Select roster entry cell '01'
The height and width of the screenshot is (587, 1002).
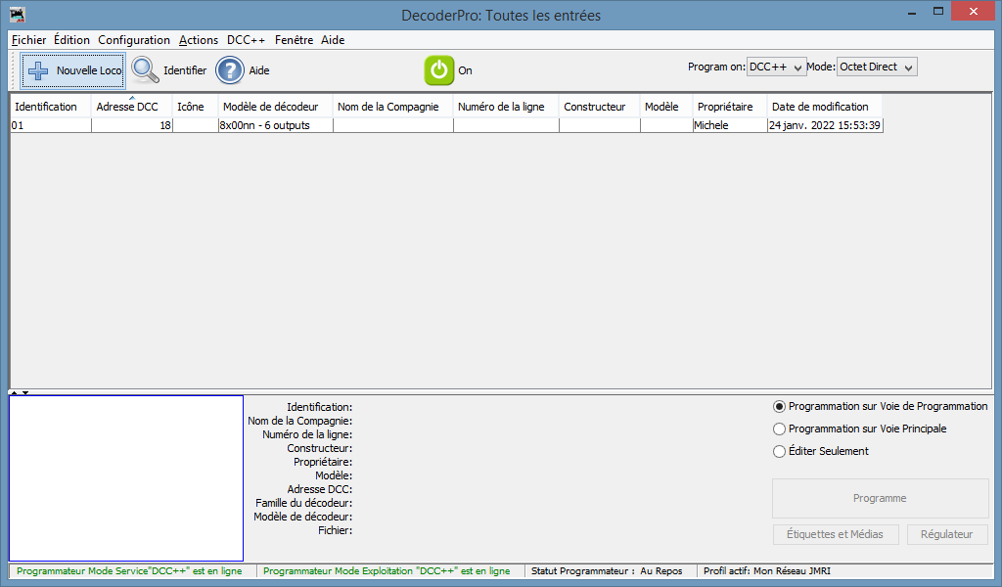[51, 125]
